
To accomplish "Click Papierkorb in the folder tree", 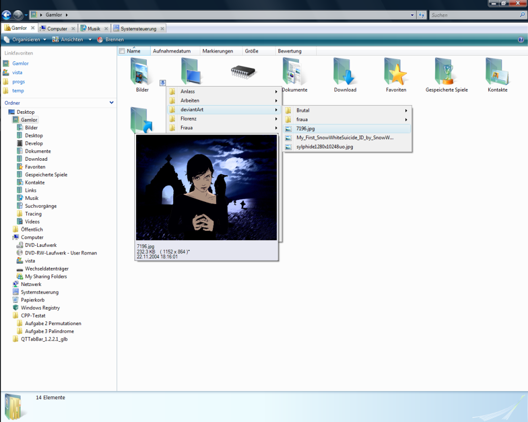I will (32, 300).
